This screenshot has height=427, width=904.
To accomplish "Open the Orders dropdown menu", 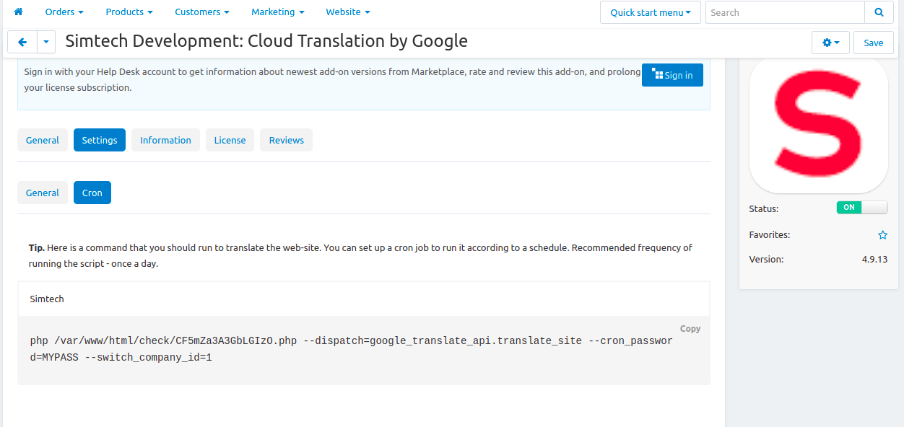I will tap(64, 12).
